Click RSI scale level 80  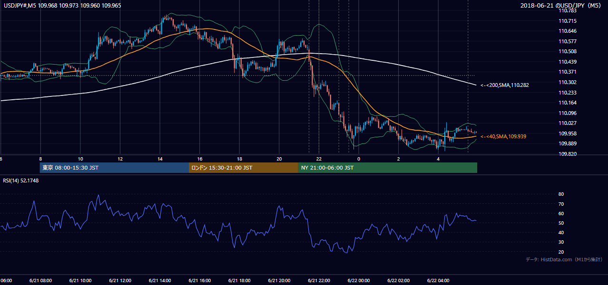tap(561, 194)
